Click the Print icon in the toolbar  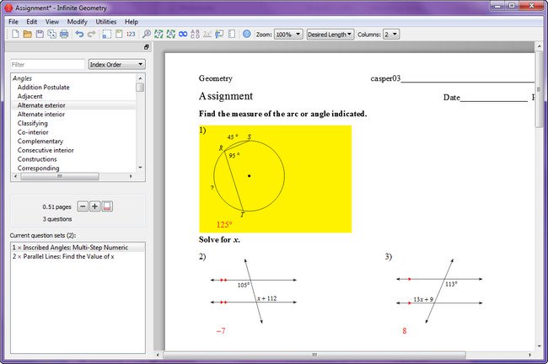[64, 35]
